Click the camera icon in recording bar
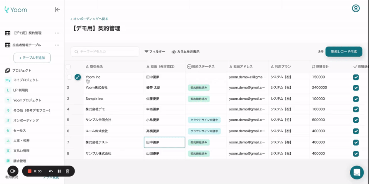Image resolution: width=369 pixels, height=184 pixels. pos(13,171)
